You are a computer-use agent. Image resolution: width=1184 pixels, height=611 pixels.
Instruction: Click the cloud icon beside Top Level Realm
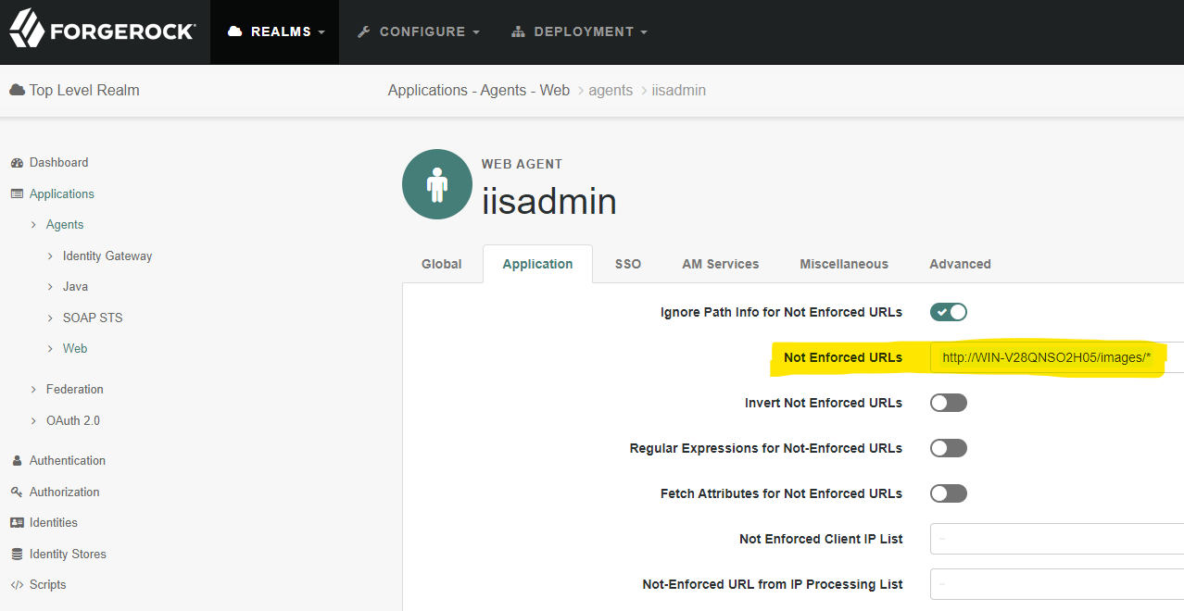click(x=17, y=90)
